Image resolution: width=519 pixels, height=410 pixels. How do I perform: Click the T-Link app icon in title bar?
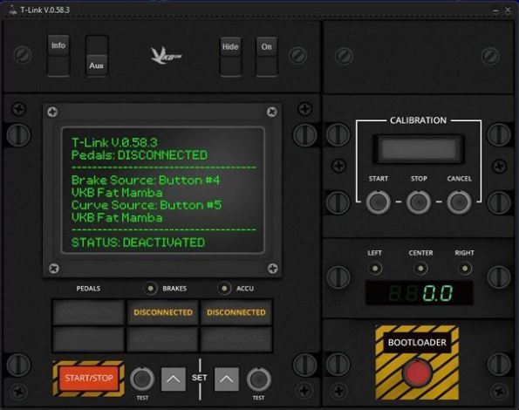[x=12, y=10]
